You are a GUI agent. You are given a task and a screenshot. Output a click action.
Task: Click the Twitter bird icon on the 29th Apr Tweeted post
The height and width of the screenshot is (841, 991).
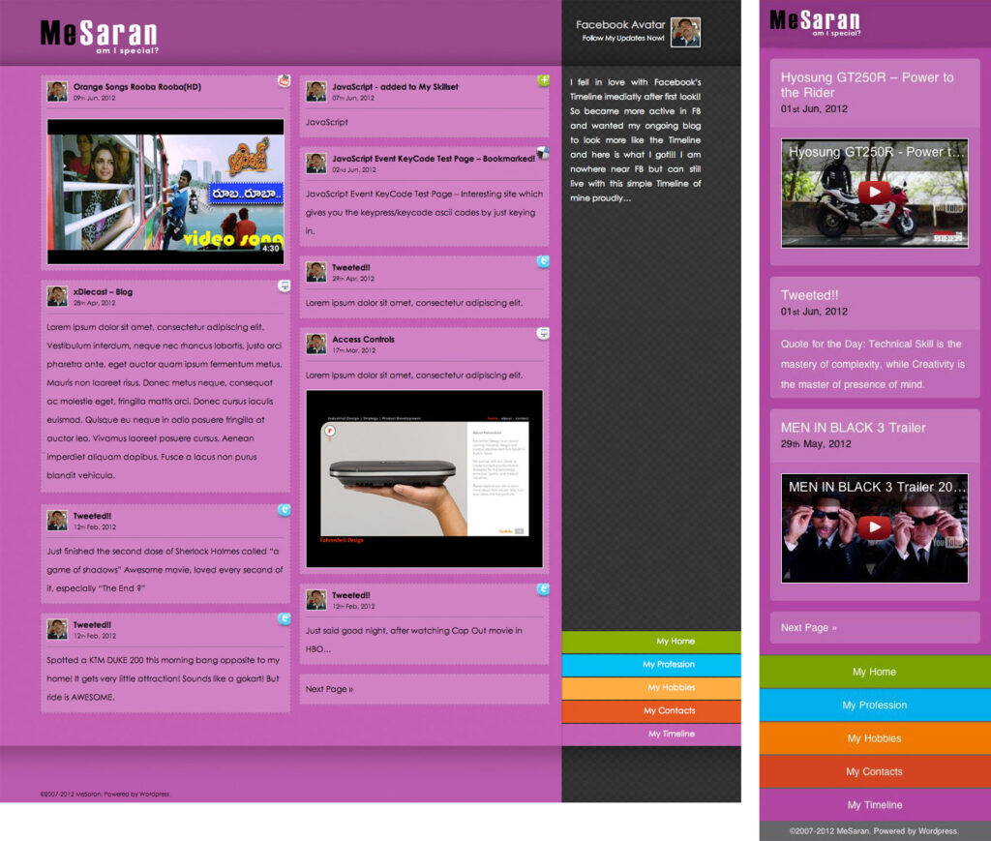[543, 261]
